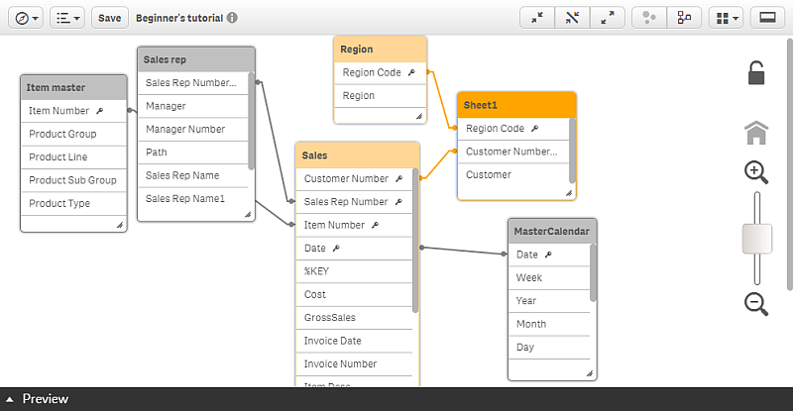Collapse all tables in the viewer
793x411 pixels.
(x=537, y=18)
